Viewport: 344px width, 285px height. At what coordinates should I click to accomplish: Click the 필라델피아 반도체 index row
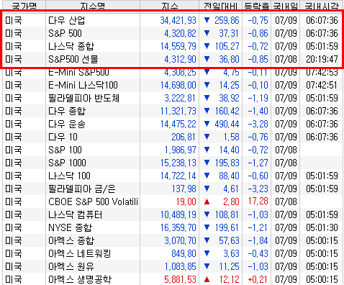[x=173, y=98]
